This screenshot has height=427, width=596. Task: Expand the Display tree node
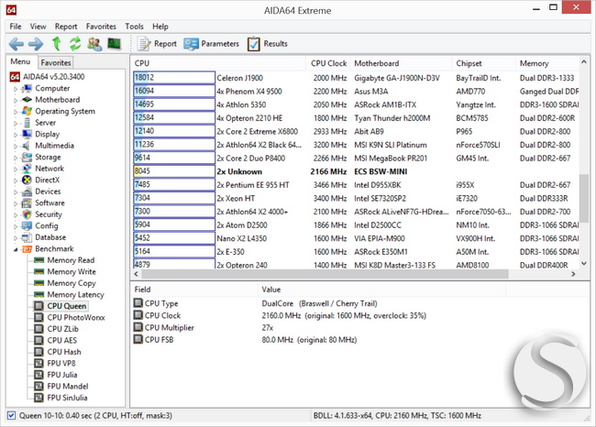(16, 135)
